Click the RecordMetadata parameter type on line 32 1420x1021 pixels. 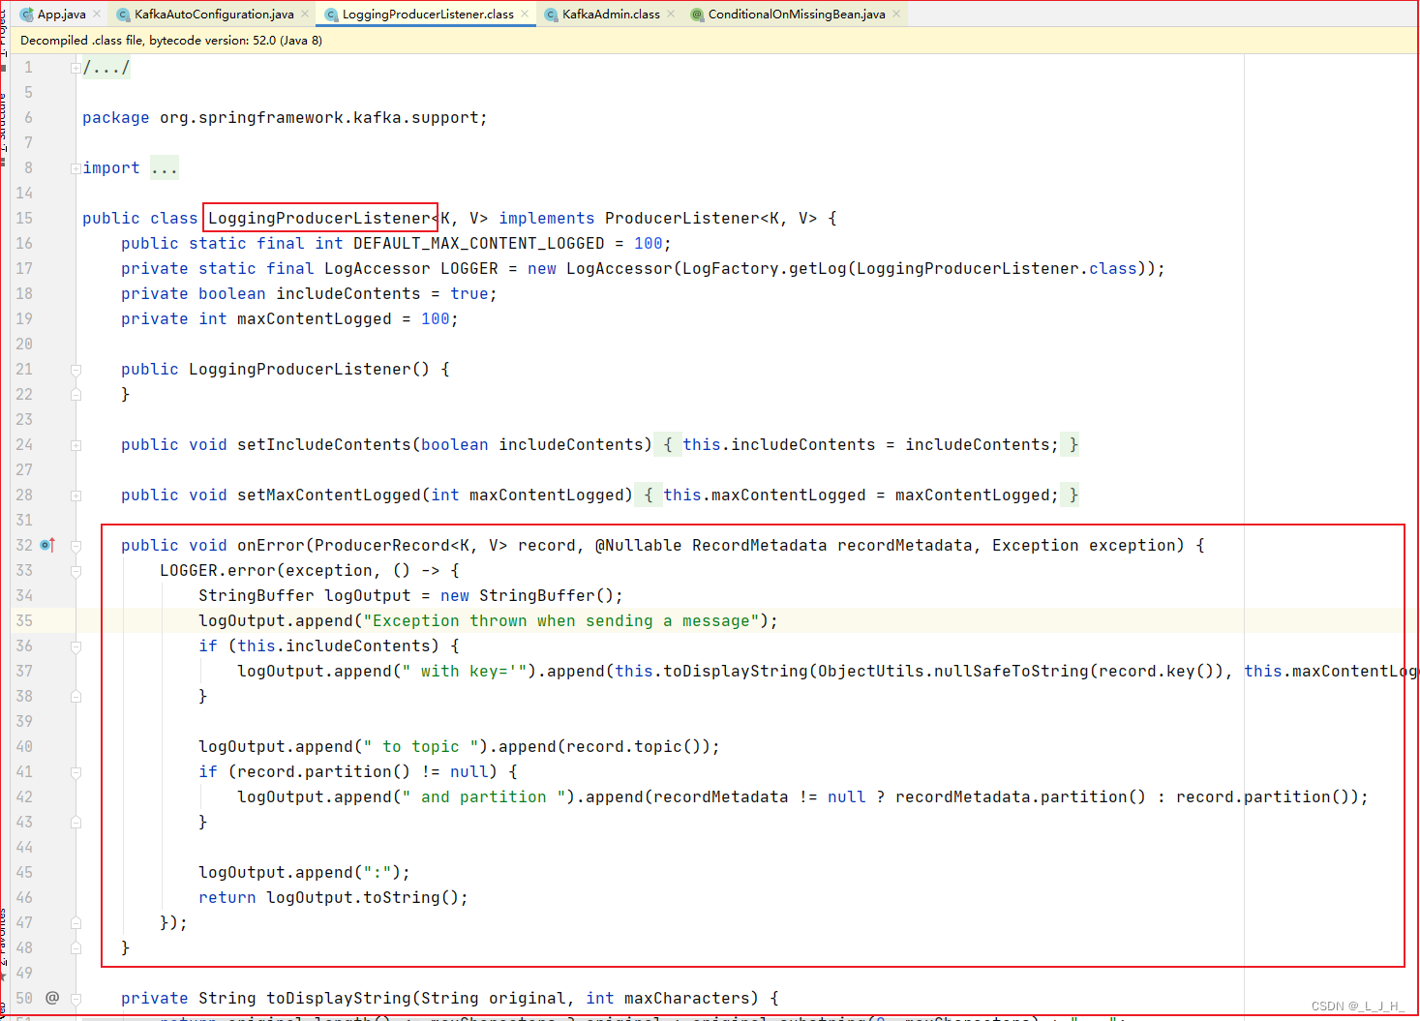click(x=760, y=546)
